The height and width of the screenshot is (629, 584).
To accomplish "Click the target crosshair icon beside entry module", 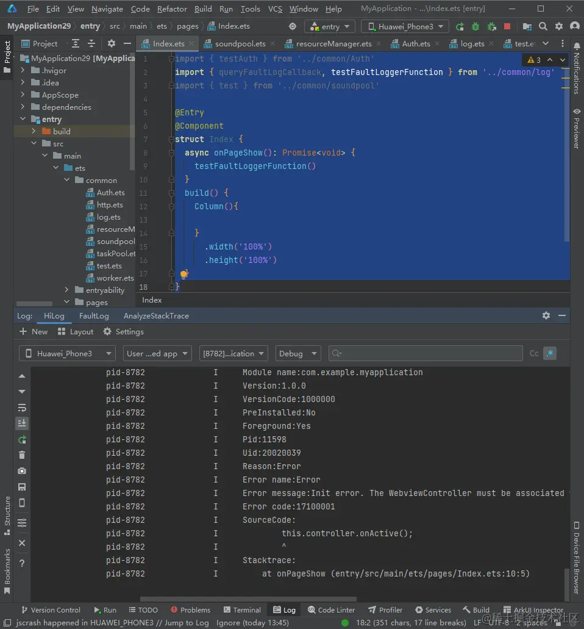I will 293,26.
